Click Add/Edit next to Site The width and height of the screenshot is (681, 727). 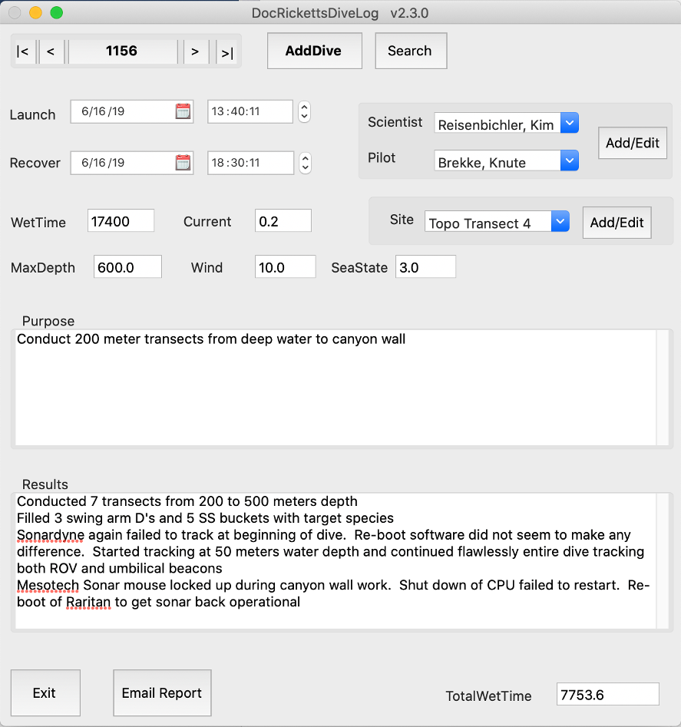tap(617, 223)
